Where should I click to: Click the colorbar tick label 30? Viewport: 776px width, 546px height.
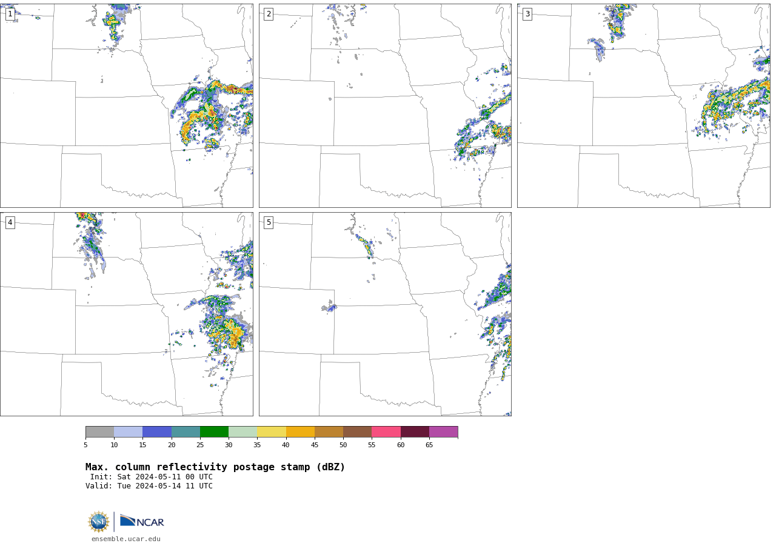click(229, 445)
